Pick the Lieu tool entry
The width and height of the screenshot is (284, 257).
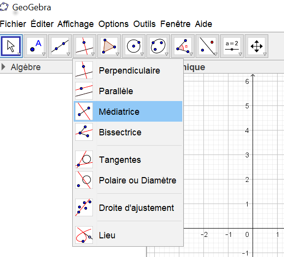[x=128, y=235]
